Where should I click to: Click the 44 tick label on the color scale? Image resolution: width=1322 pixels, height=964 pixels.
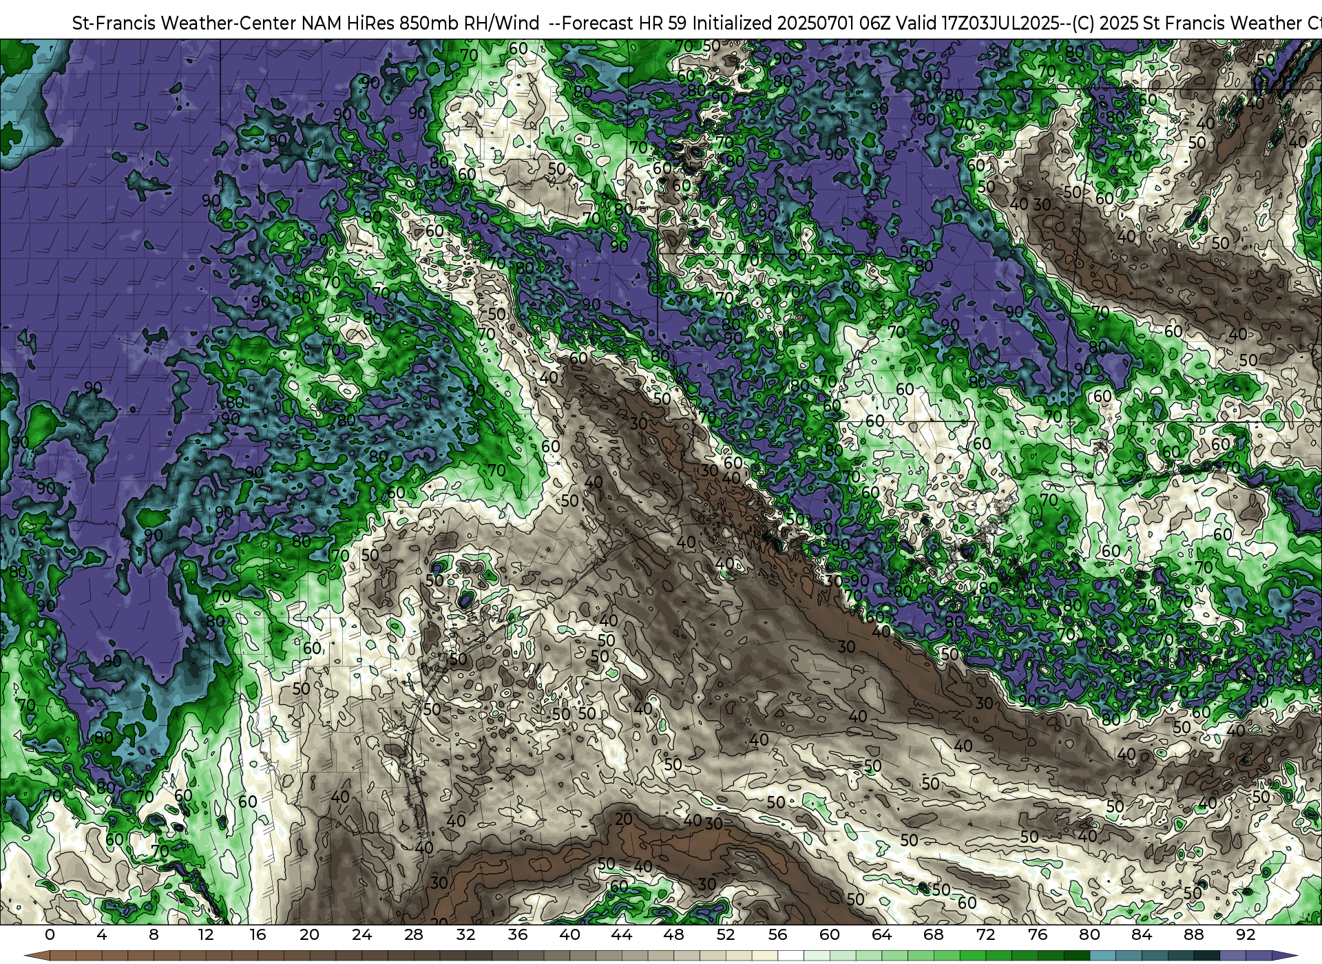point(622,935)
